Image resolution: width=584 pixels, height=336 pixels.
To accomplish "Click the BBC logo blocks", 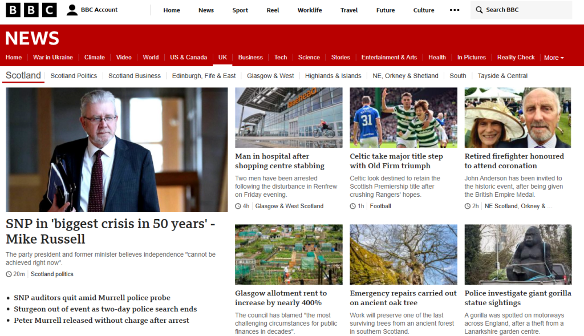I will coord(31,10).
